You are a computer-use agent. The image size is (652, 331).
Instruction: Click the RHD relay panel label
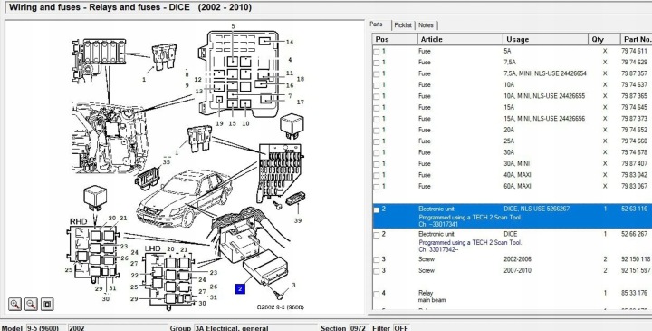78,221
